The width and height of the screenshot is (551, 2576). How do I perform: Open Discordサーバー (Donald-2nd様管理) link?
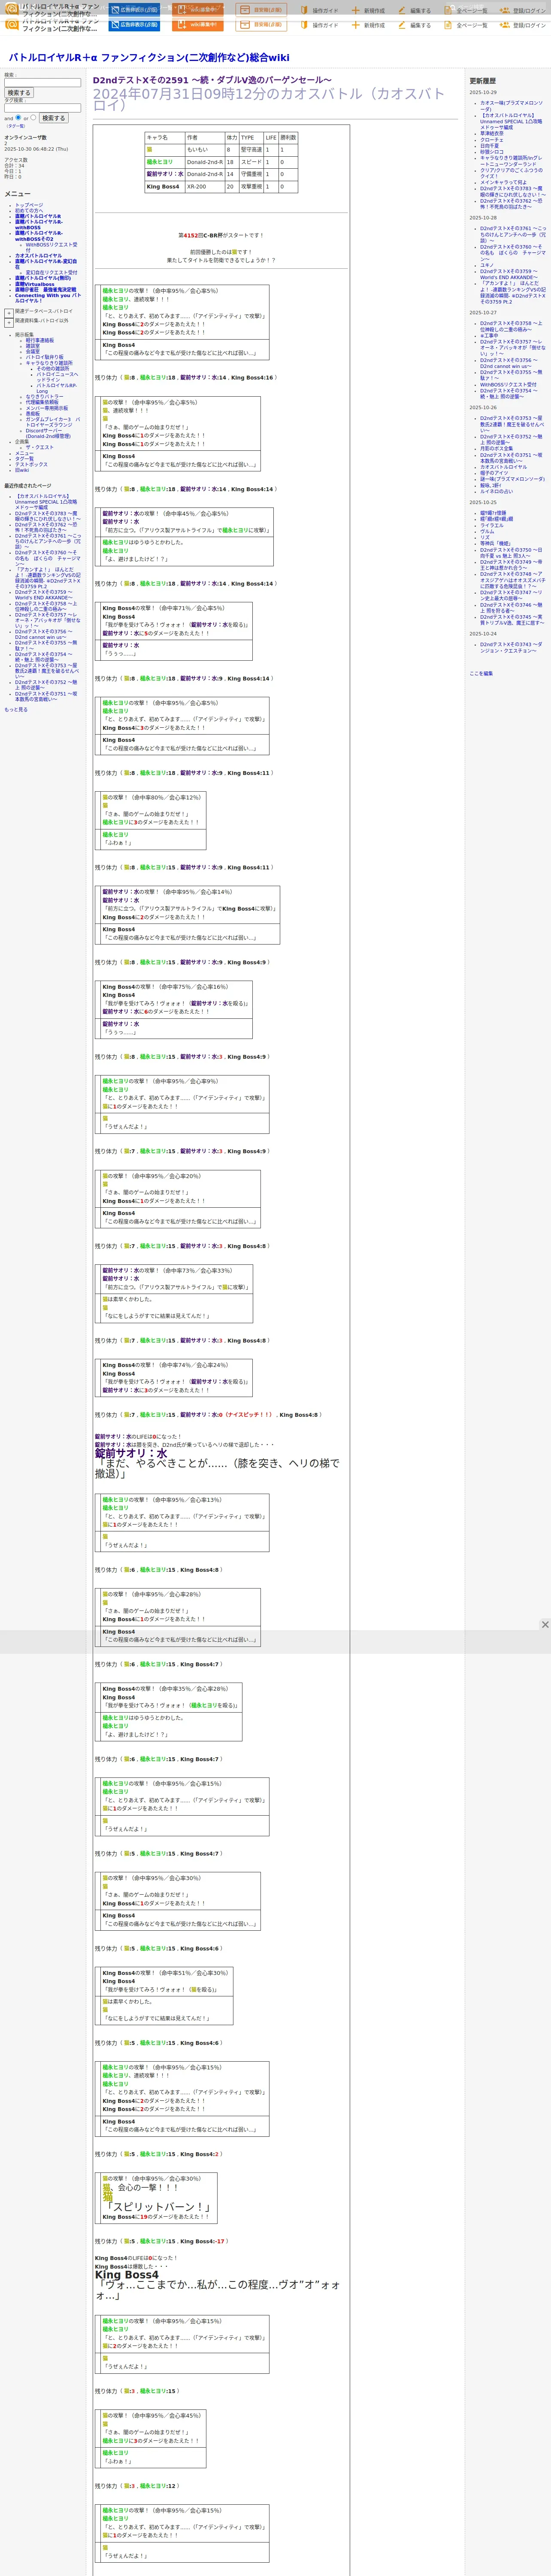point(48,433)
